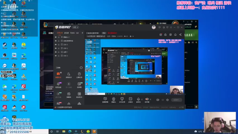Image resolution: width=238 pixels, height=134 pixels.
Task: Add a phone screen-cast source
Action: (122, 100)
